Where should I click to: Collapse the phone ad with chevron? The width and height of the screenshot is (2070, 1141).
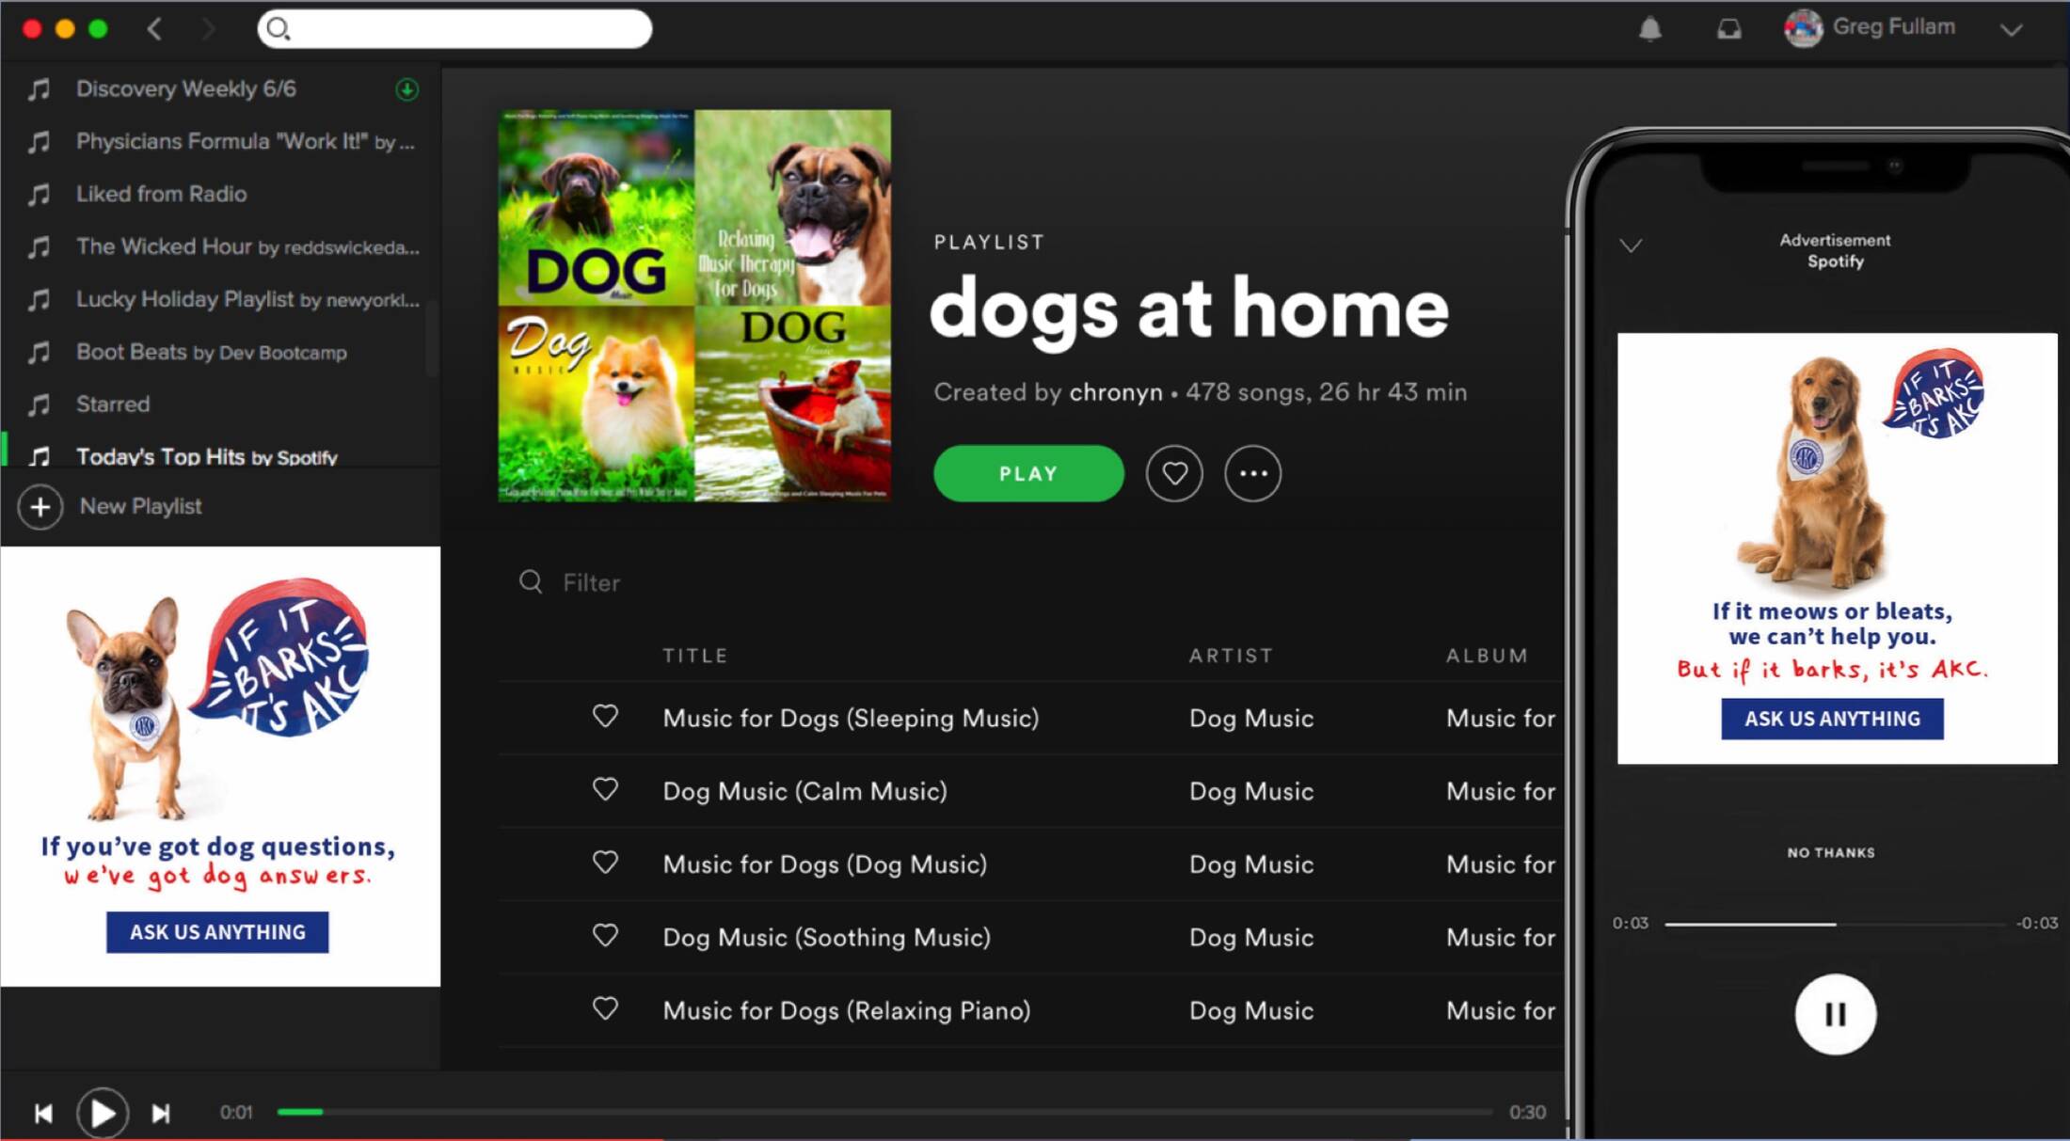tap(1631, 246)
